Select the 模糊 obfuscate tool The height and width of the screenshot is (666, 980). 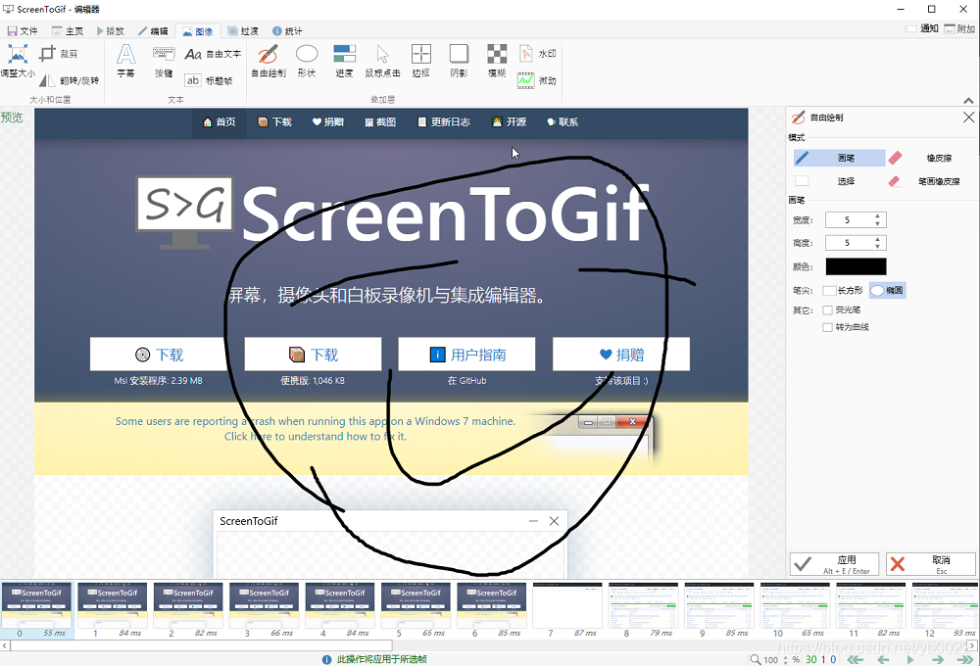[497, 62]
